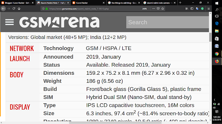Click the GSMArena Search field
Viewport: 222px width, 124px height.
coord(168,22)
